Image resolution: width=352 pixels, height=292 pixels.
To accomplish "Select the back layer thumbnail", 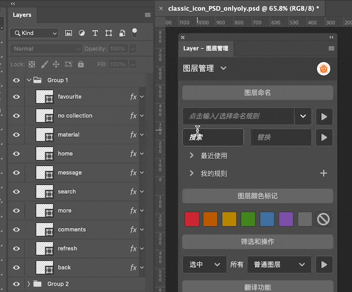I will coord(45,267).
